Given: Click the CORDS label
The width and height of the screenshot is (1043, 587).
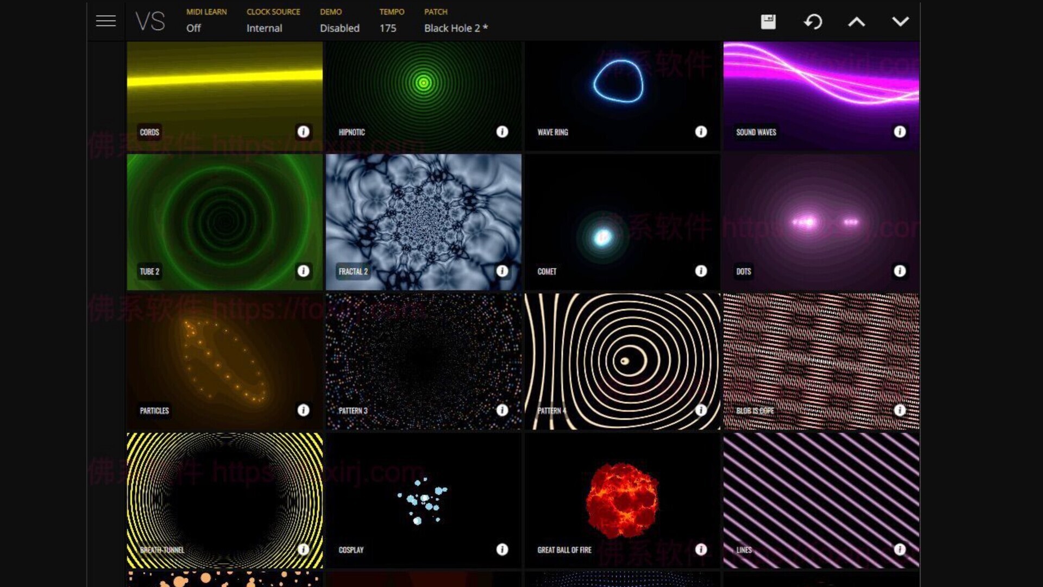Looking at the screenshot, I should click(149, 132).
